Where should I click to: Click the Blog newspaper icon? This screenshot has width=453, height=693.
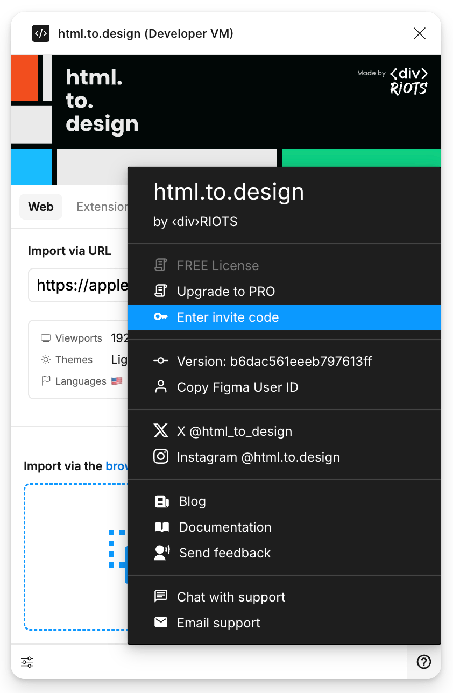[x=161, y=501]
